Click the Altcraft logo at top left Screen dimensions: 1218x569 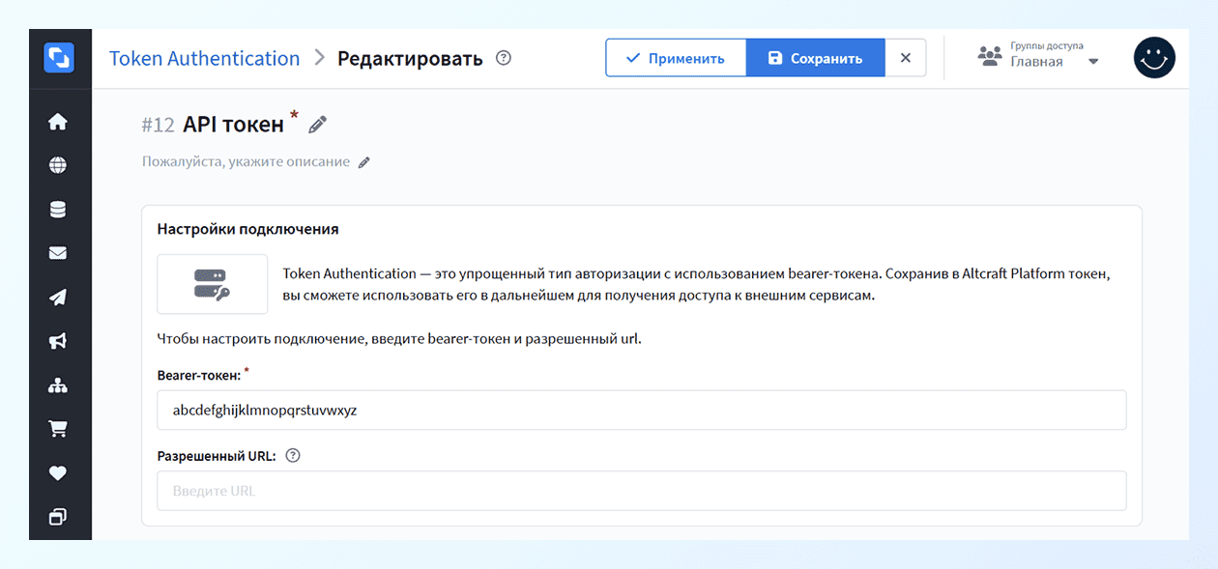(x=59, y=57)
